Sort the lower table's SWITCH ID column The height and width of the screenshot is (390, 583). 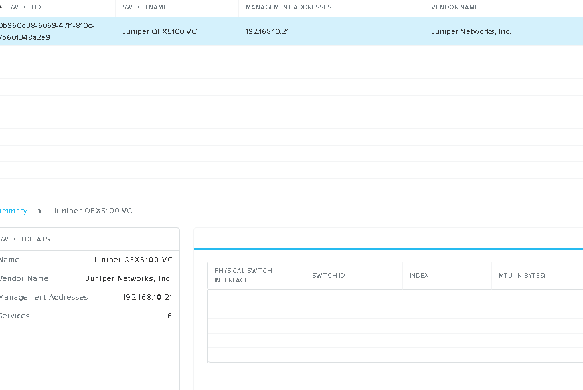329,275
